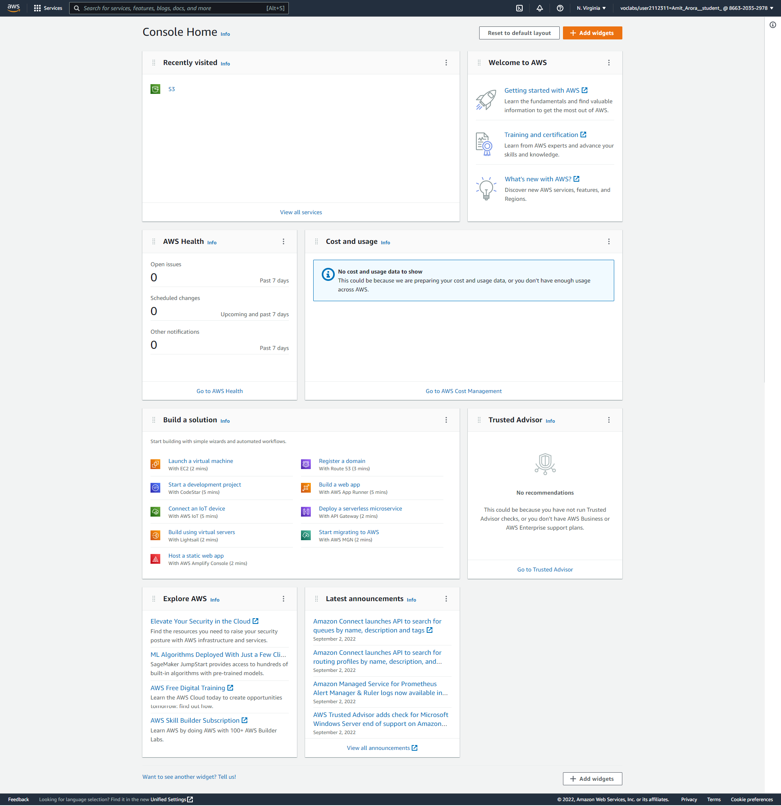Expand the N. Virginia region dropdown

[591, 8]
